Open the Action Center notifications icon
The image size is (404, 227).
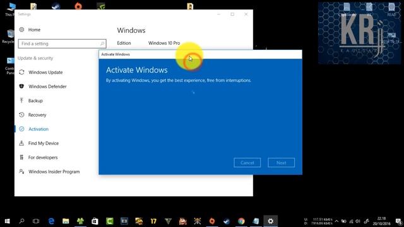click(x=398, y=221)
